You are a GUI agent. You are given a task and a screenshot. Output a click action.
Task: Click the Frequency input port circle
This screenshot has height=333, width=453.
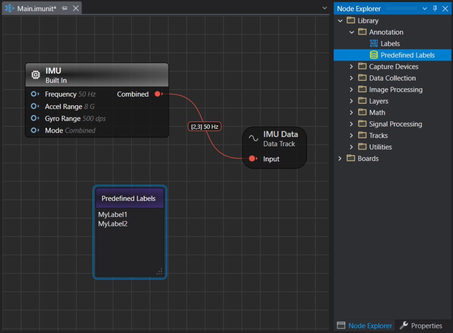pyautogui.click(x=34, y=94)
